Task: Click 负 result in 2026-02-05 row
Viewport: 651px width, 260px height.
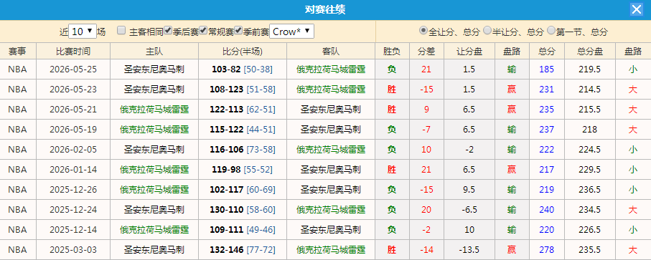Action: (391, 150)
